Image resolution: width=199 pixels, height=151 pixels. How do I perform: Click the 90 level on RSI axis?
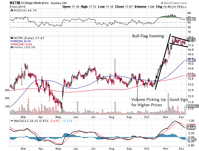point(189,13)
